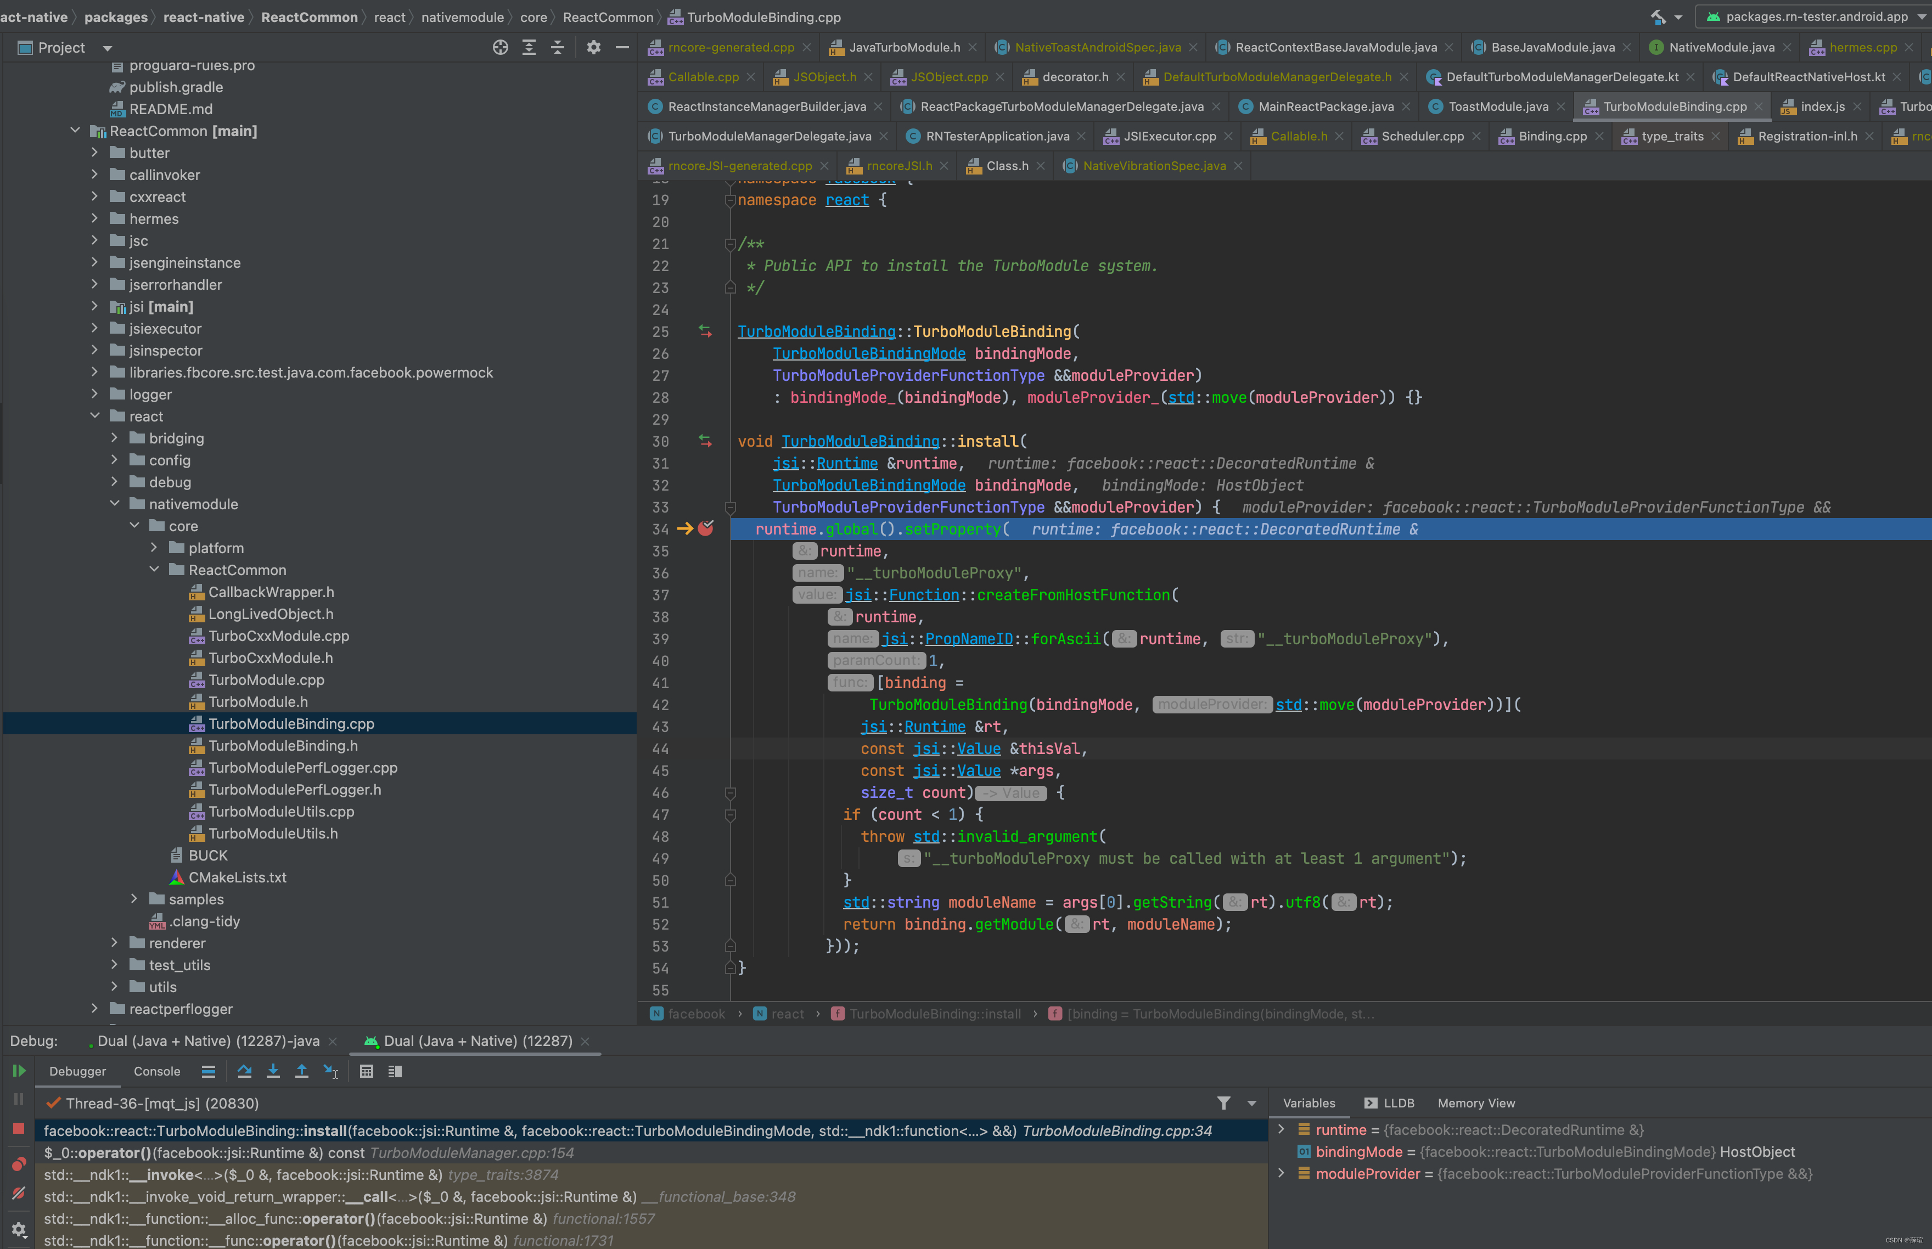Open TurboModule.cpp in project tree
This screenshot has height=1249, width=1932.
pos(266,679)
